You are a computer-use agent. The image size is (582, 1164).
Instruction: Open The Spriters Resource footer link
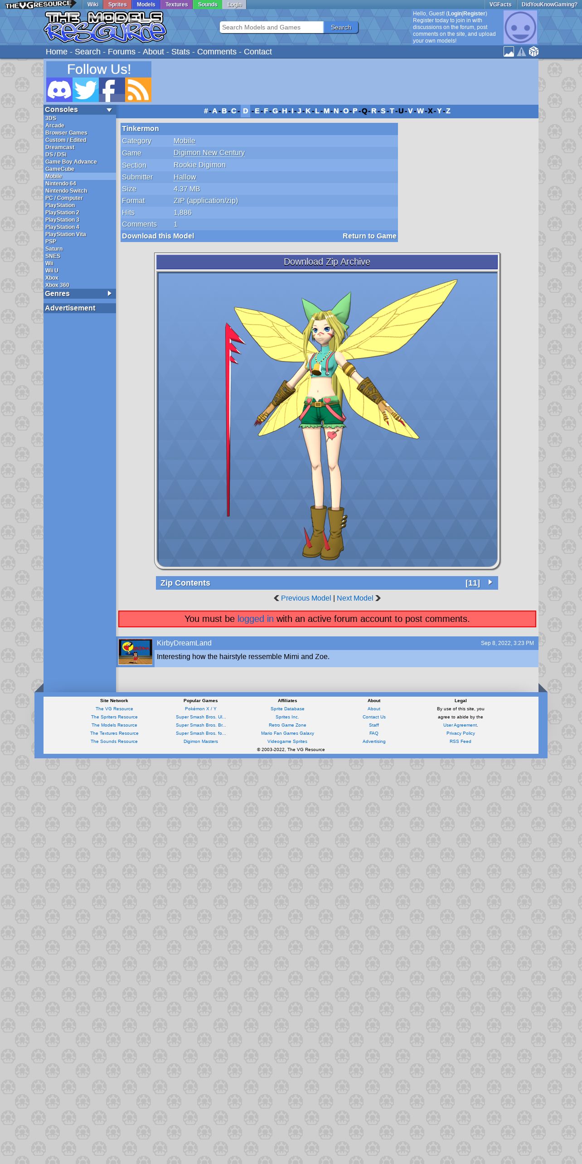114,717
